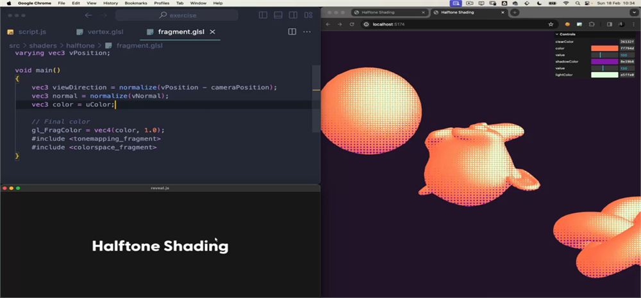
Task: Click the value slider below color
Action: pos(604,54)
